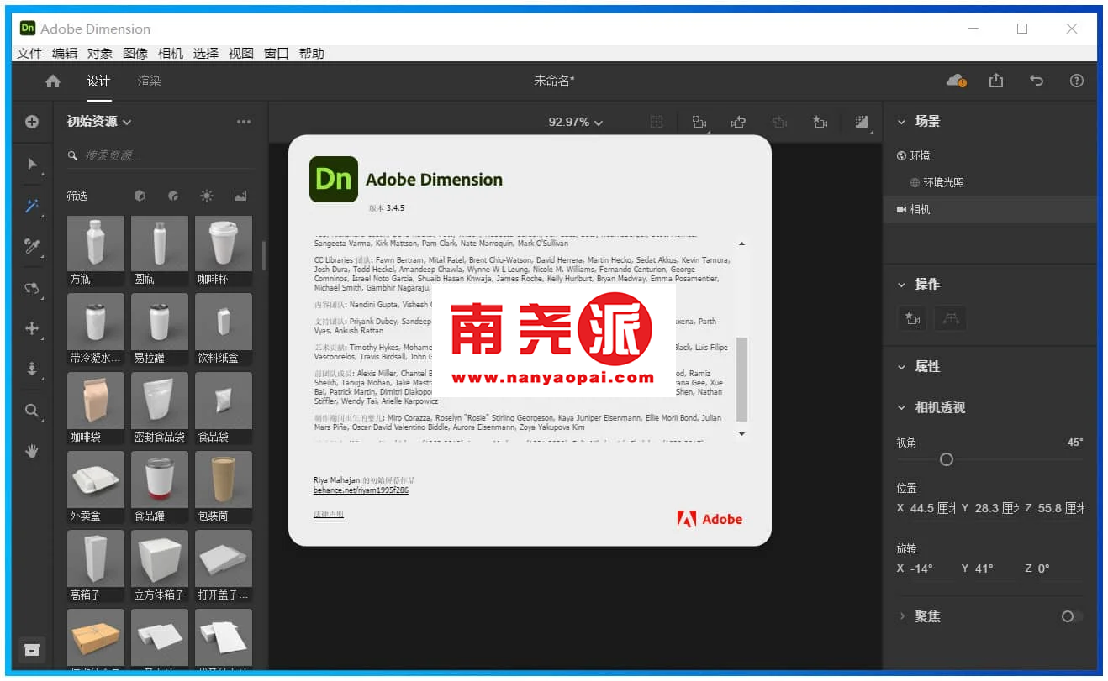Choose the Sampler eyedropper tool
This screenshot has height=681, width=1108.
[32, 246]
